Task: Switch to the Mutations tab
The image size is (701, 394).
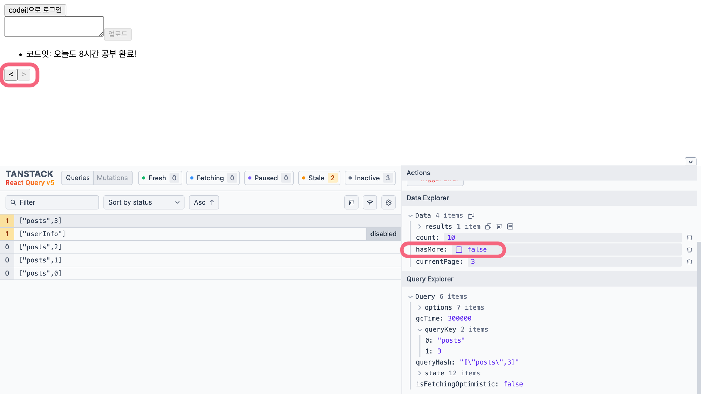Action: 113,178
